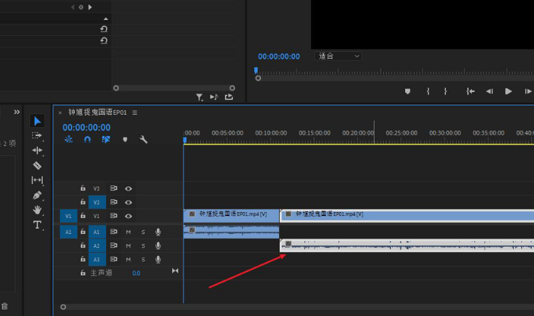Solo the A3 audio track
This screenshot has width=534, height=316.
[143, 259]
